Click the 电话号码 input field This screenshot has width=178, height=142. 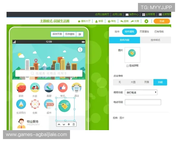pyautogui.click(x=143, y=102)
